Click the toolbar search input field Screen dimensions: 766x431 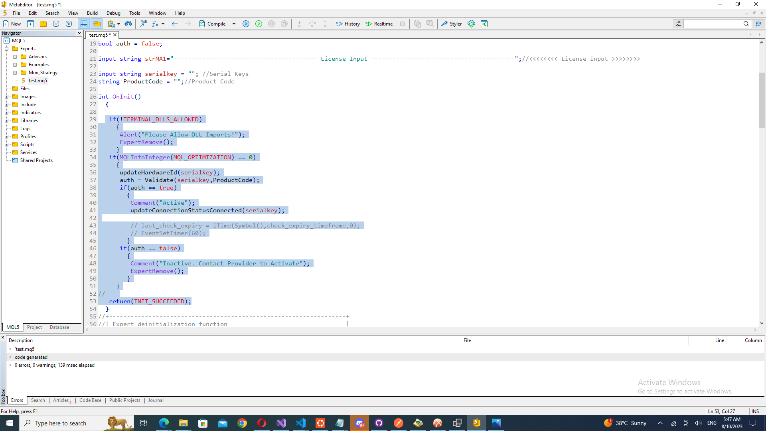click(713, 24)
